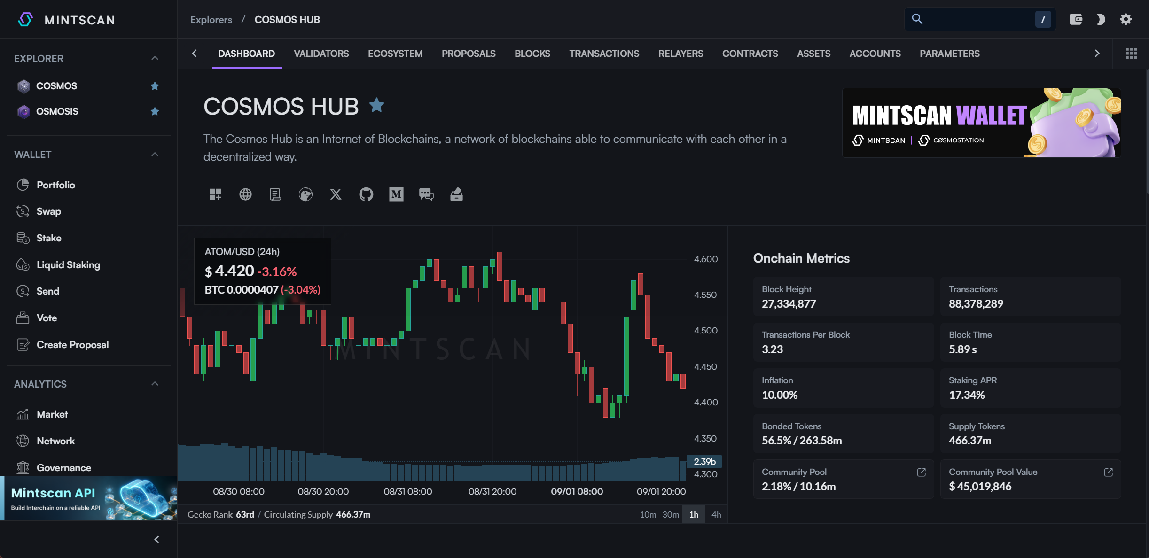Click the search field in header
Screen dimensions: 1149x558
980,19
